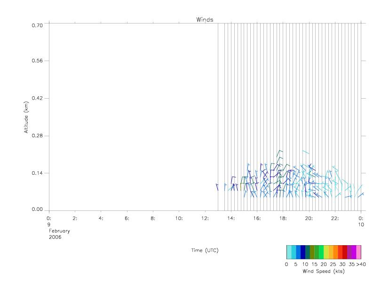This screenshot has width=389, height=287.
Task: Pick the pink >40 kts legend swatch
Action: tap(359, 252)
